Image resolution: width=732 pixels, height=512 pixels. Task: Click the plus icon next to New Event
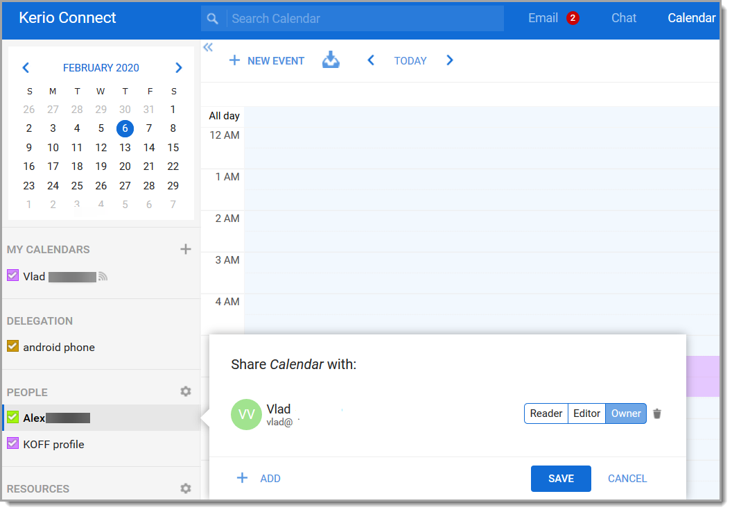234,60
